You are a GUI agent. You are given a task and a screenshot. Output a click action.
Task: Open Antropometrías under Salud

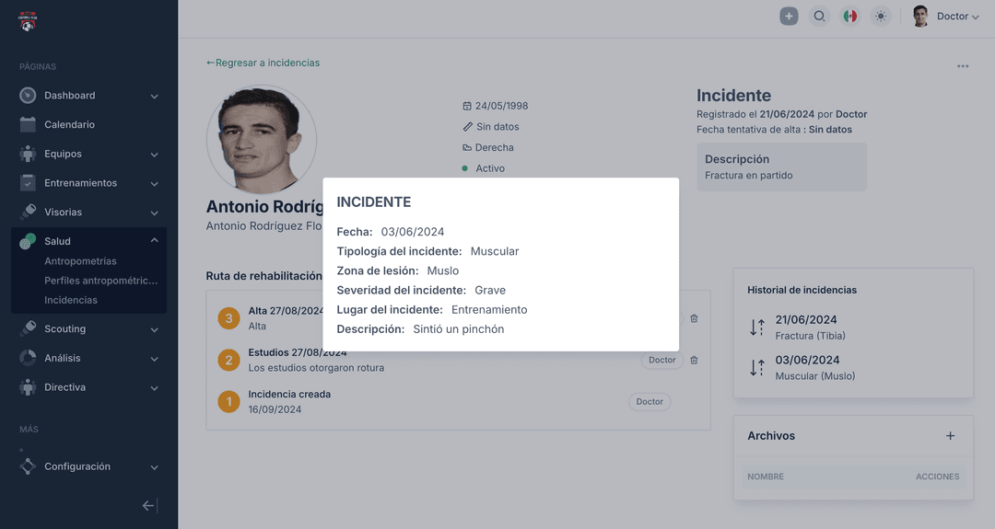coord(80,261)
